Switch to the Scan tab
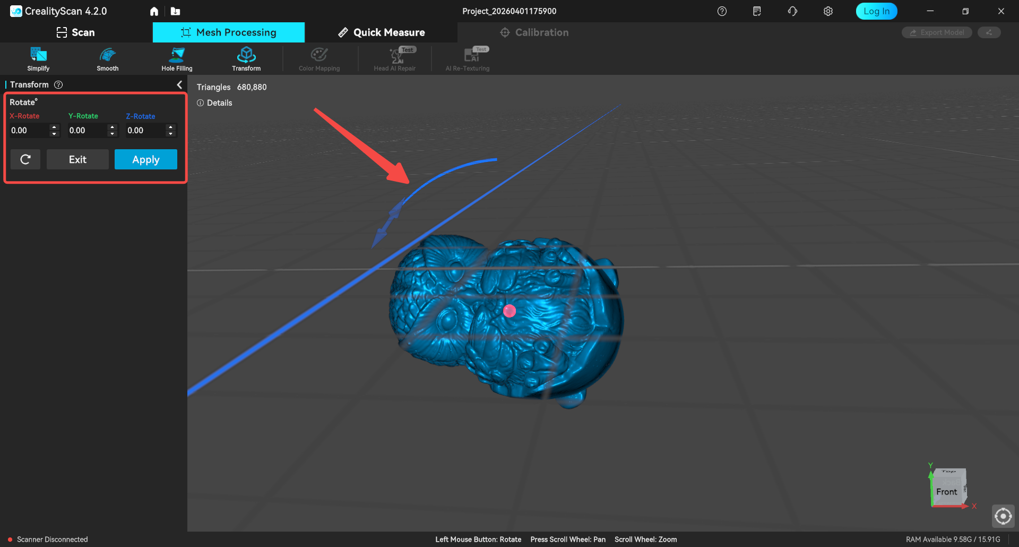The height and width of the screenshot is (547, 1019). [x=76, y=32]
